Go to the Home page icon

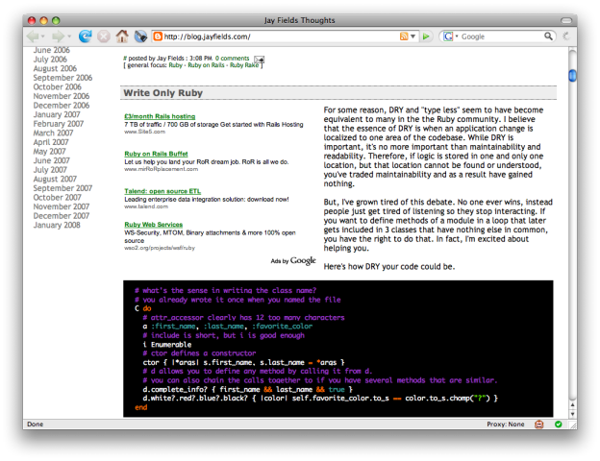[122, 36]
